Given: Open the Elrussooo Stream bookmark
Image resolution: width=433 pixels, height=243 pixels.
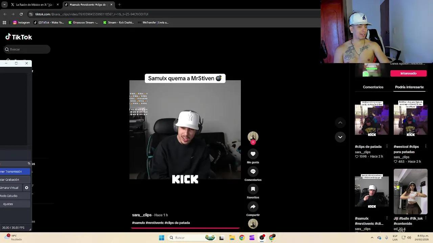Looking at the screenshot, I should click(x=83, y=23).
